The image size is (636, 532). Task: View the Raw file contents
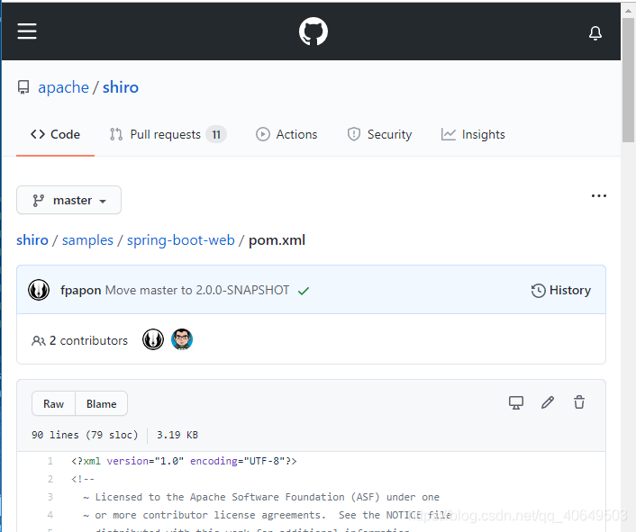pyautogui.click(x=54, y=403)
